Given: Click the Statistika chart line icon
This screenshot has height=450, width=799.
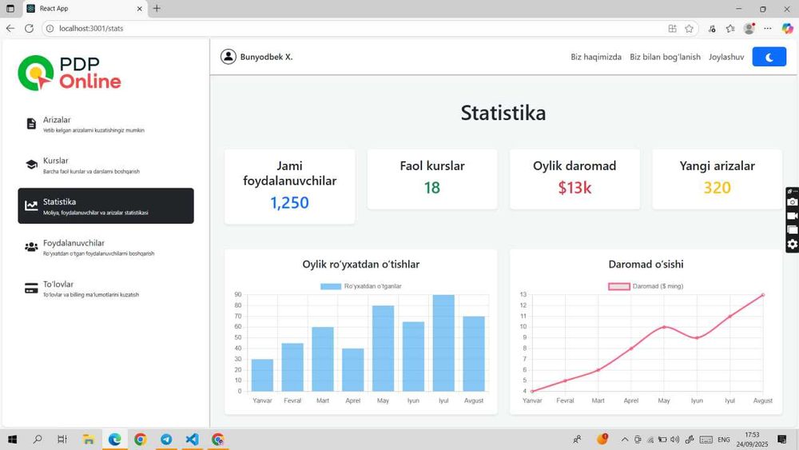Looking at the screenshot, I should point(31,205).
